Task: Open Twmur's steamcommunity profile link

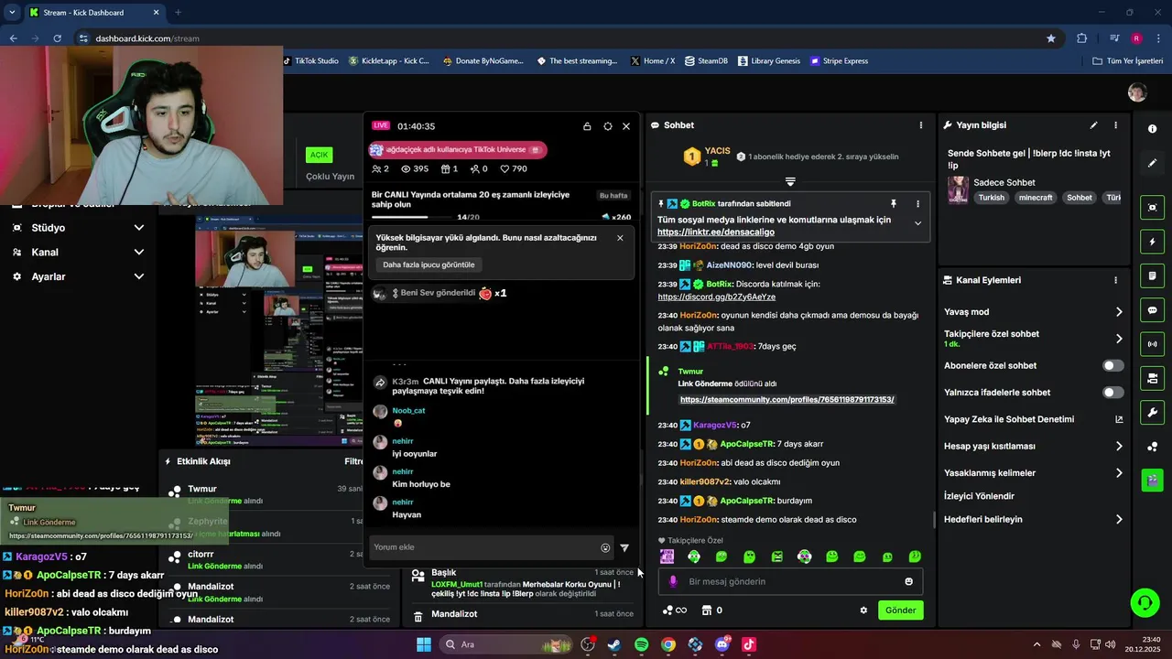Action: coord(787,400)
